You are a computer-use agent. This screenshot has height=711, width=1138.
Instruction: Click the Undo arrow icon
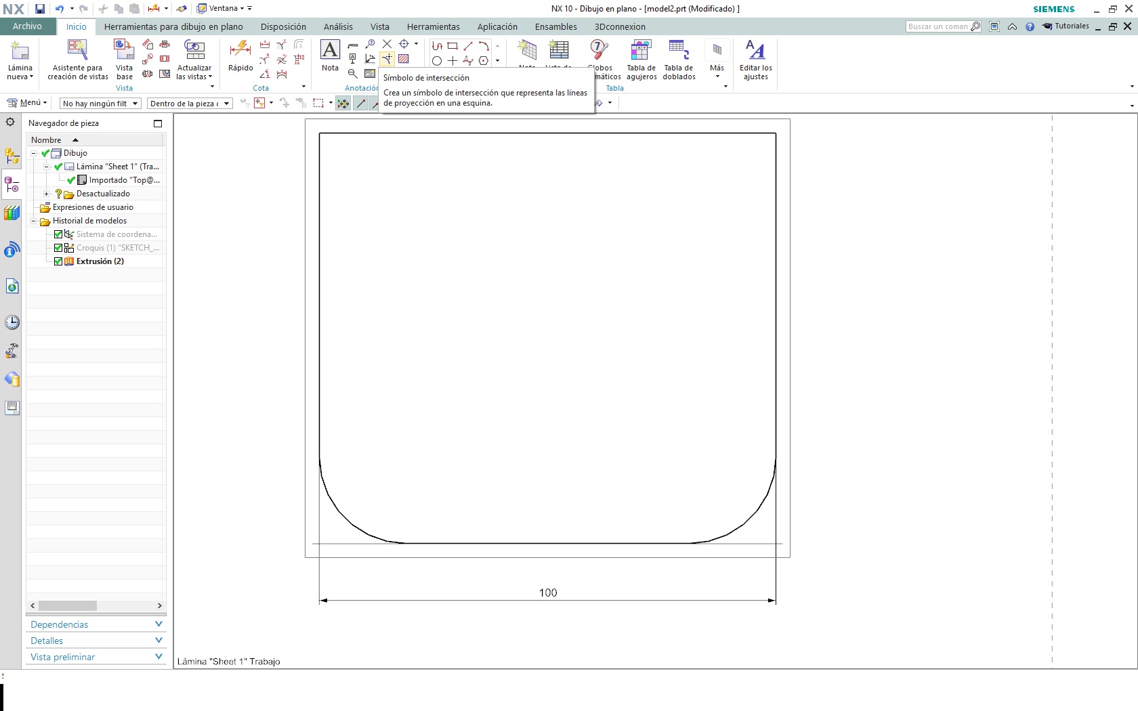tap(60, 9)
